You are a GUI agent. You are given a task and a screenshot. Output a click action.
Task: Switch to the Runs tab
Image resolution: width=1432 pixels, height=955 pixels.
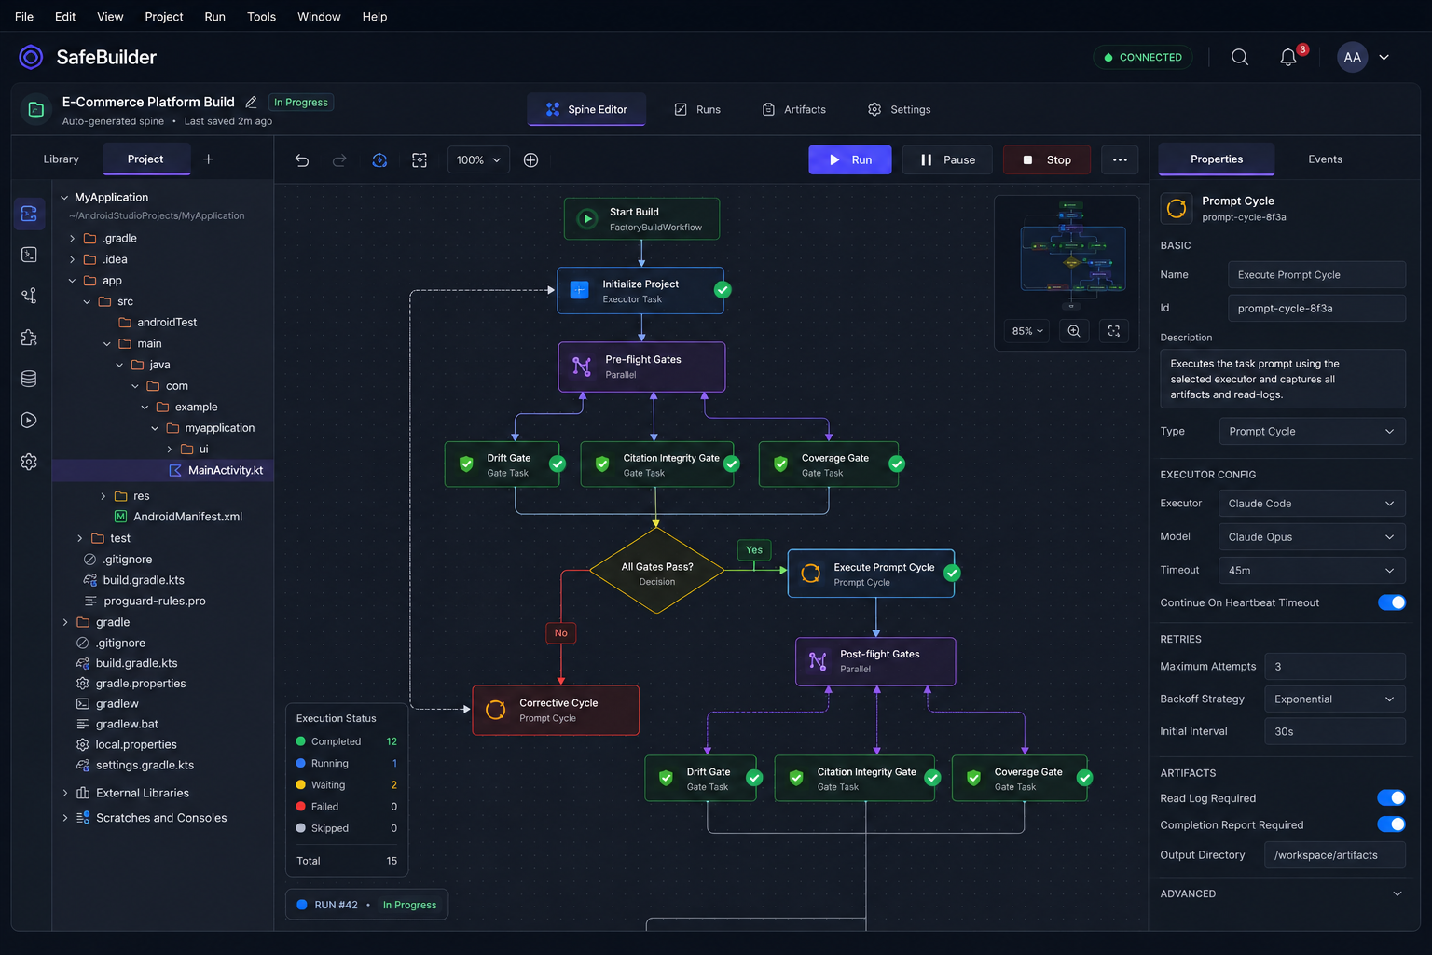click(697, 109)
